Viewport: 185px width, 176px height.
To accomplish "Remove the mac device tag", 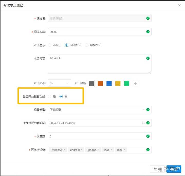I will pos(124,150).
